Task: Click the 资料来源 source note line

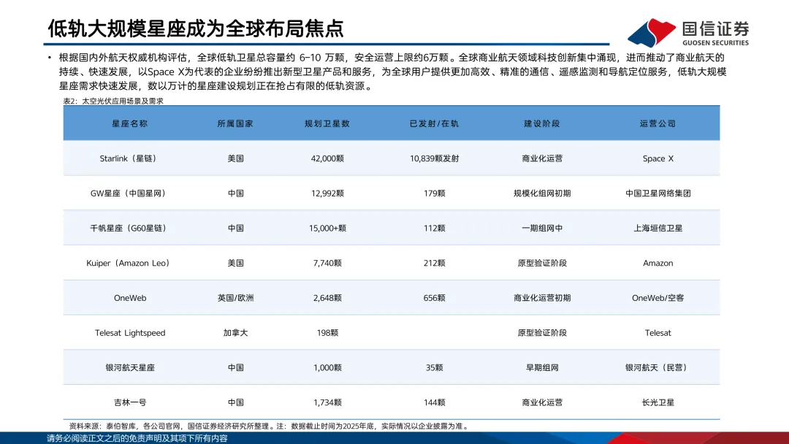Action: click(269, 426)
